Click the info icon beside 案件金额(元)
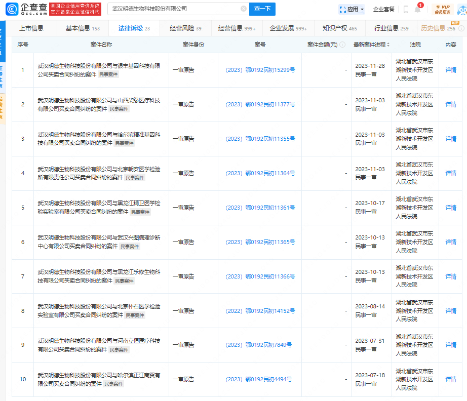The height and width of the screenshot is (401, 467). 342,45
